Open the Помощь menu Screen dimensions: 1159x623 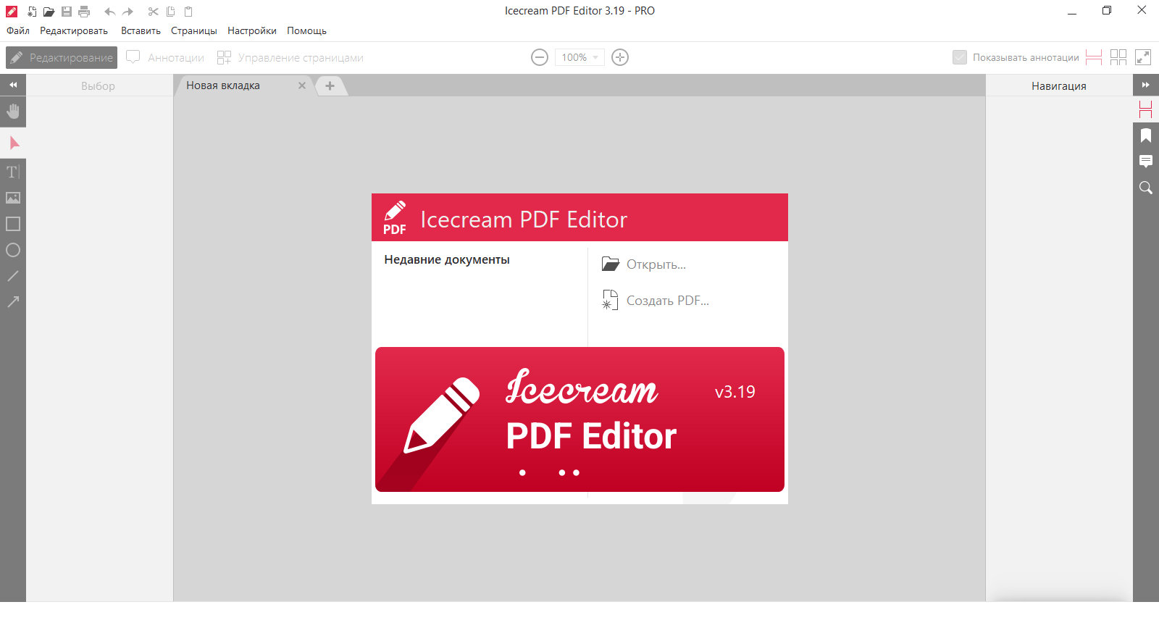(x=306, y=30)
